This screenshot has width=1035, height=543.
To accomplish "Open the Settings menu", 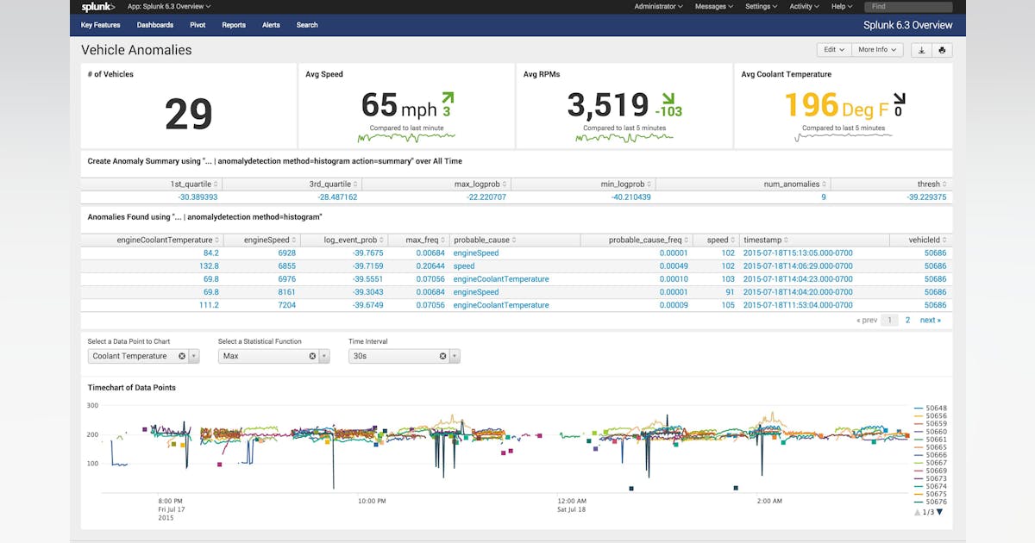I will 760,6.
